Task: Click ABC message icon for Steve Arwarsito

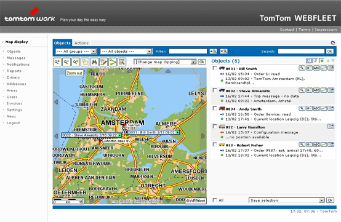Action: (316, 90)
